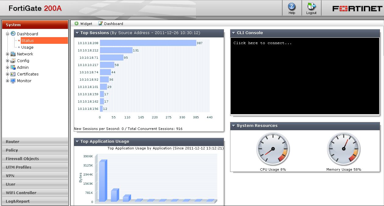This screenshot has height=206, width=384.
Task: Click the Certificates tree icon
Action: click(x=13, y=74)
